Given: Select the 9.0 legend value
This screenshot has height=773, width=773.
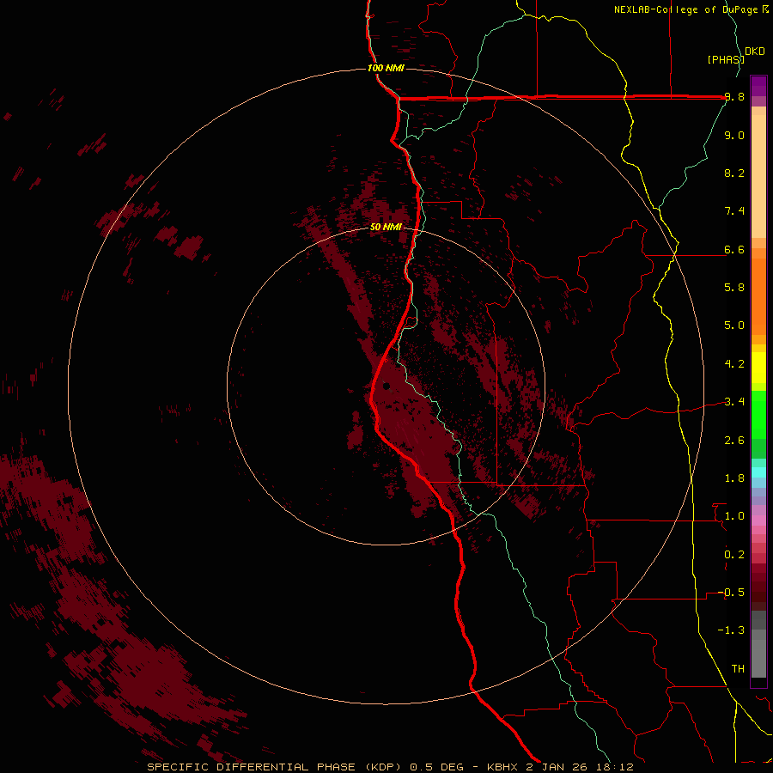Looking at the screenshot, I should 734,135.
